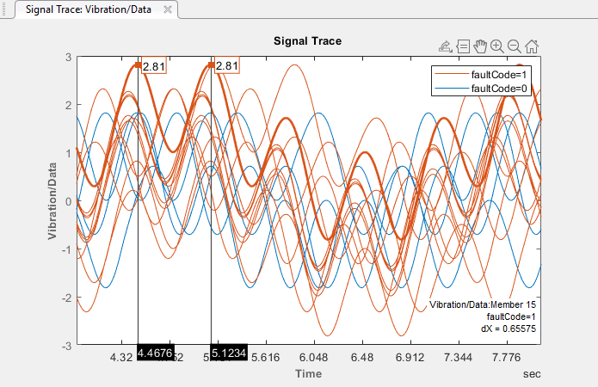Click the first 2.81 data tip label
Viewport: 598px width, 387px height.
pos(154,67)
